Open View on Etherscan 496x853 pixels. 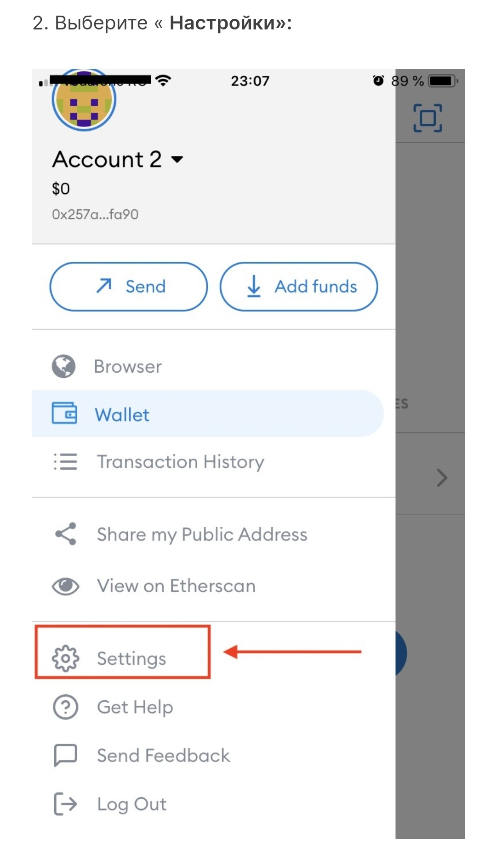(176, 586)
